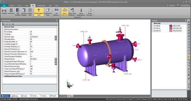Click the Perspective View icon
Viewport: 191px width, 101px height.
[x=48, y=12]
